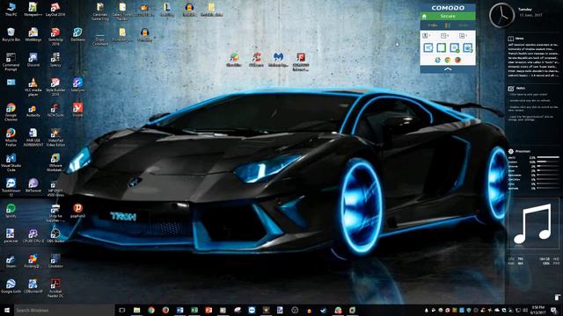
Task: Open the CDBurnerXP desktop shortcut
Action: tap(33, 286)
